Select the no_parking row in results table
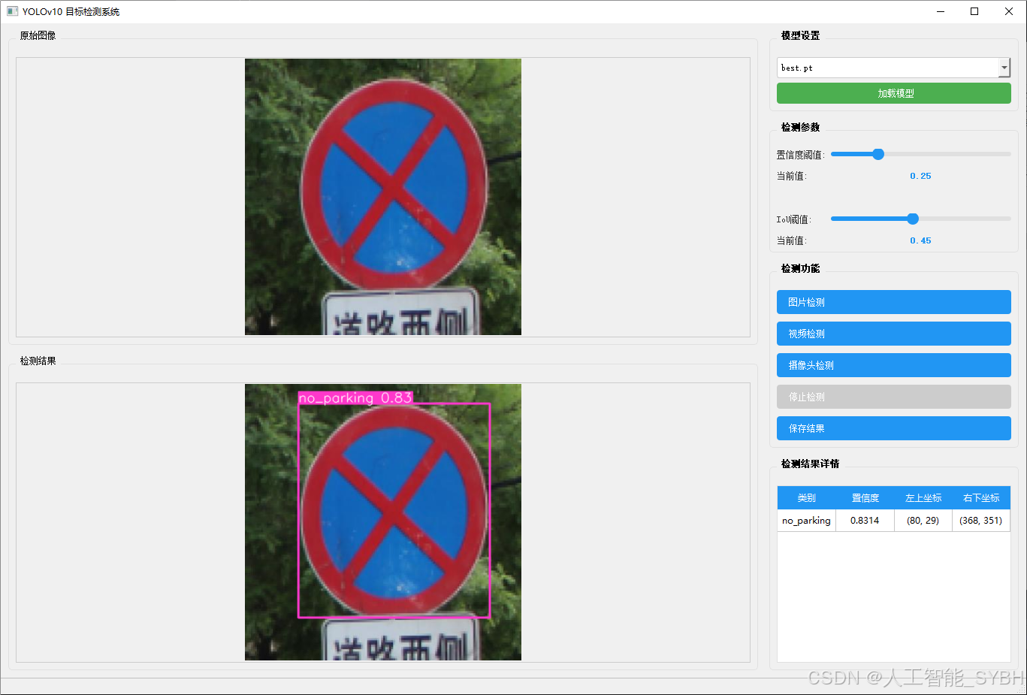 point(806,520)
